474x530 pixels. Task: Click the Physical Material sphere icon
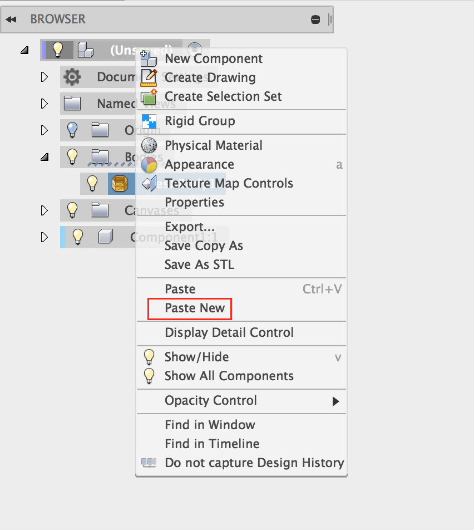pos(149,145)
